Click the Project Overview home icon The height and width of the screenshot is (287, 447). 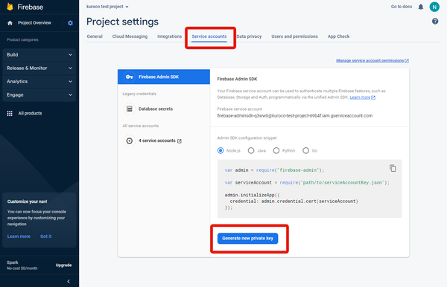(10, 23)
